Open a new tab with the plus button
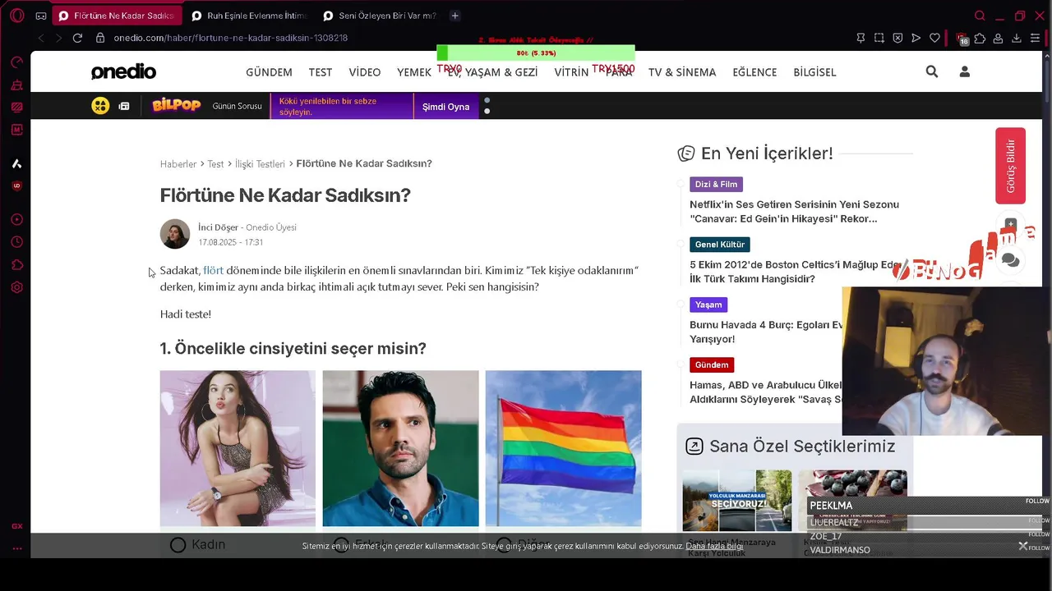Viewport: 1052px width, 591px height. [455, 16]
